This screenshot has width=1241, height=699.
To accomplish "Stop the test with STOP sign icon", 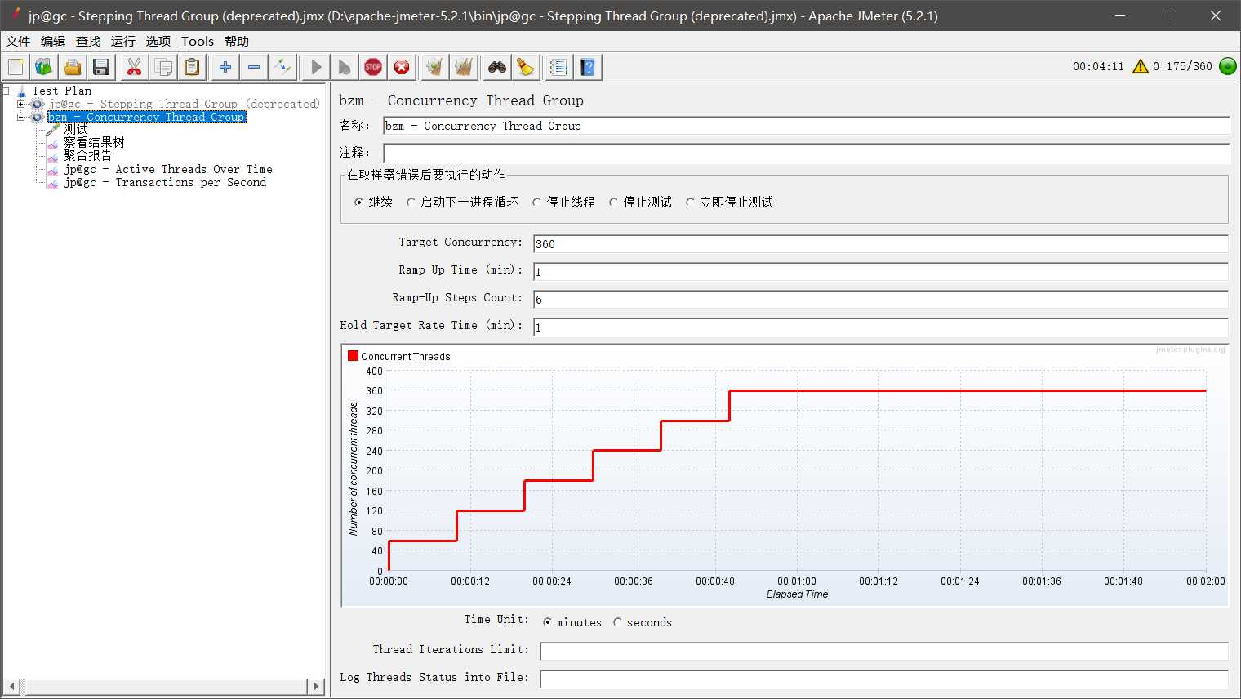I will (x=373, y=67).
